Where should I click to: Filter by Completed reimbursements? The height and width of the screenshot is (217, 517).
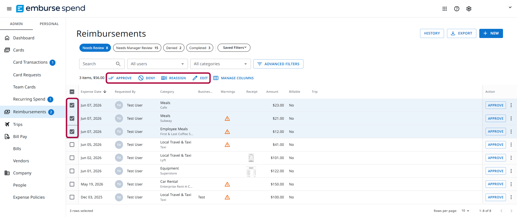(200, 48)
